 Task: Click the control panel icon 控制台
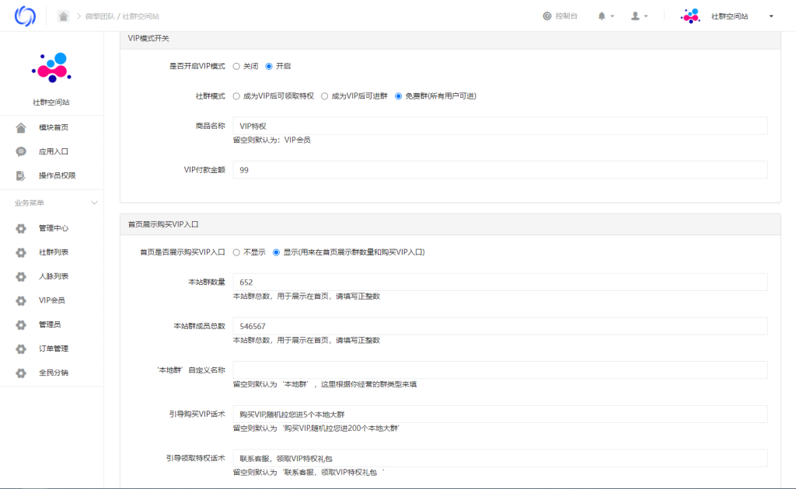(546, 16)
